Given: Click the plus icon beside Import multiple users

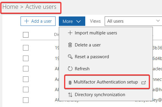Looking at the screenshot, I should (70, 33).
